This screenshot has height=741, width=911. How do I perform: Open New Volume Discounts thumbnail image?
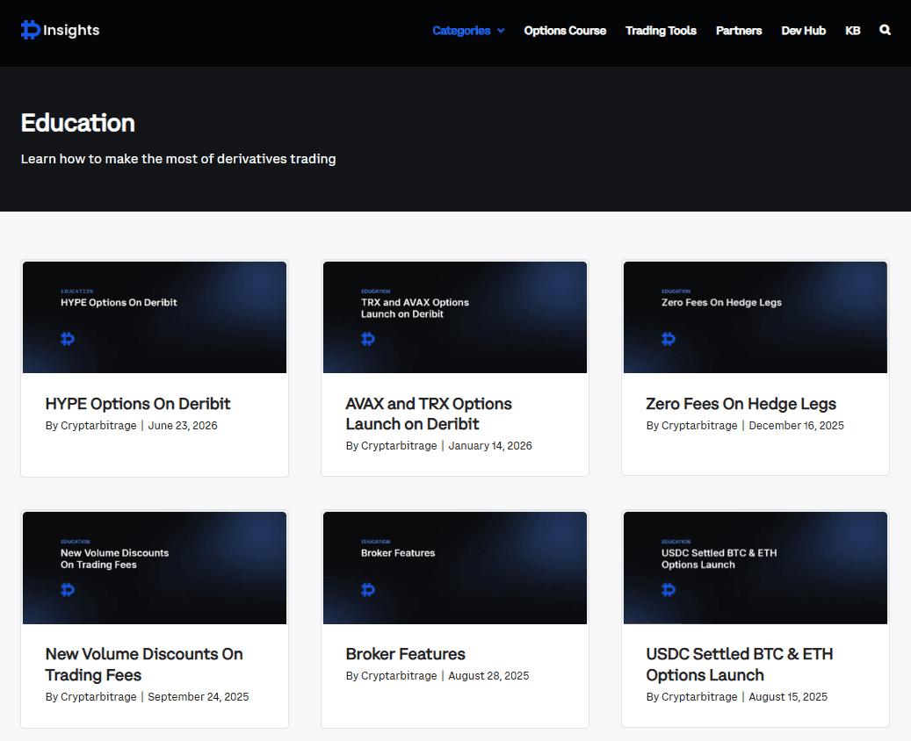click(x=155, y=568)
